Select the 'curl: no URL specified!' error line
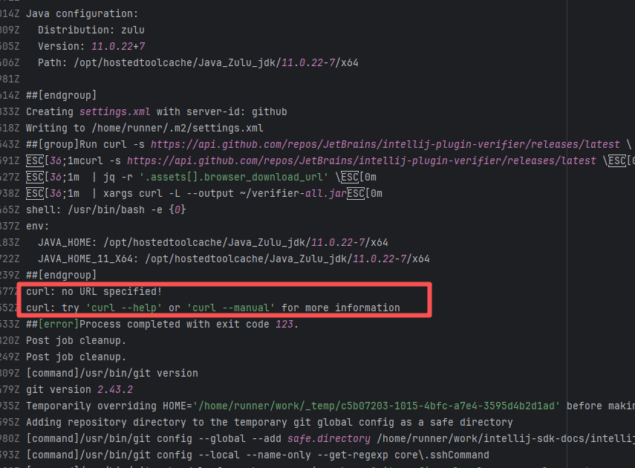 94,291
